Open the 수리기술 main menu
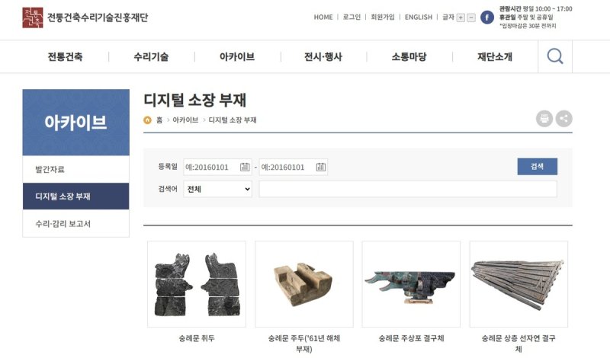610x358 pixels. coord(151,57)
